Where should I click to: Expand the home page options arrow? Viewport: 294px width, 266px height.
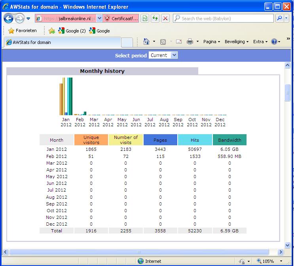[x=154, y=42]
